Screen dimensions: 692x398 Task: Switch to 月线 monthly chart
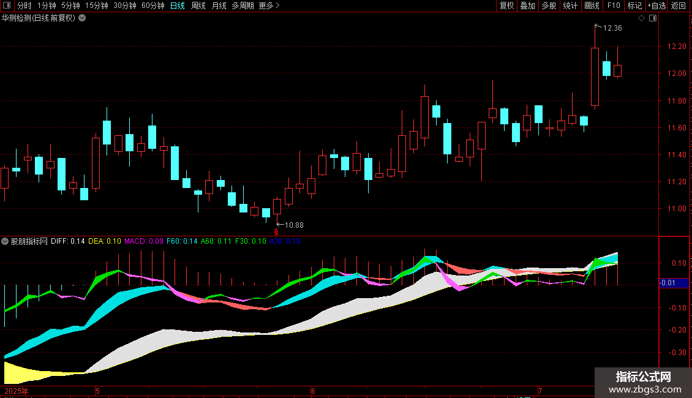[219, 6]
